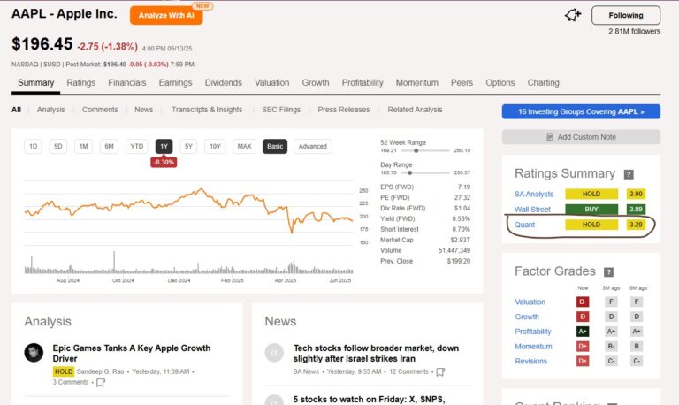The image size is (679, 405).
Task: Open 'Tech stocks follow broader market' news headline
Action: tap(376, 354)
